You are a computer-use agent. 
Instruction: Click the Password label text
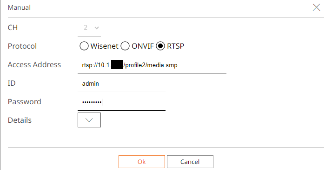coord(25,101)
